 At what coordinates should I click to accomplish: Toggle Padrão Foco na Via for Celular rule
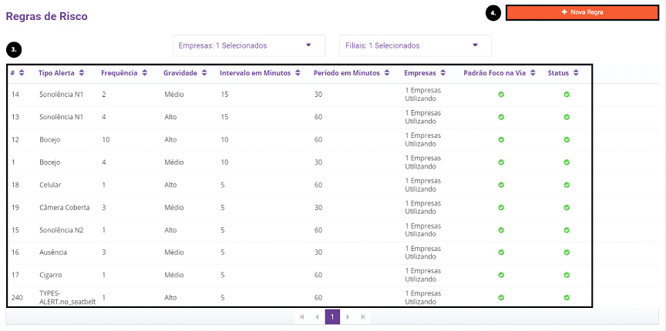coord(501,185)
